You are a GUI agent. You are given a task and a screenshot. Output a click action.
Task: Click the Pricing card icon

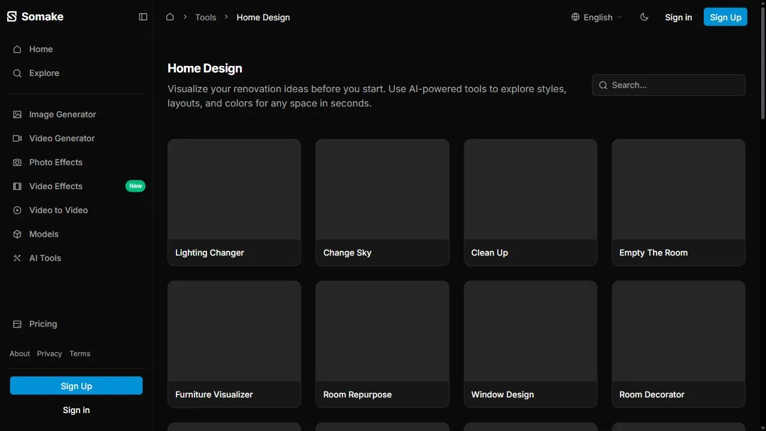pyautogui.click(x=17, y=324)
